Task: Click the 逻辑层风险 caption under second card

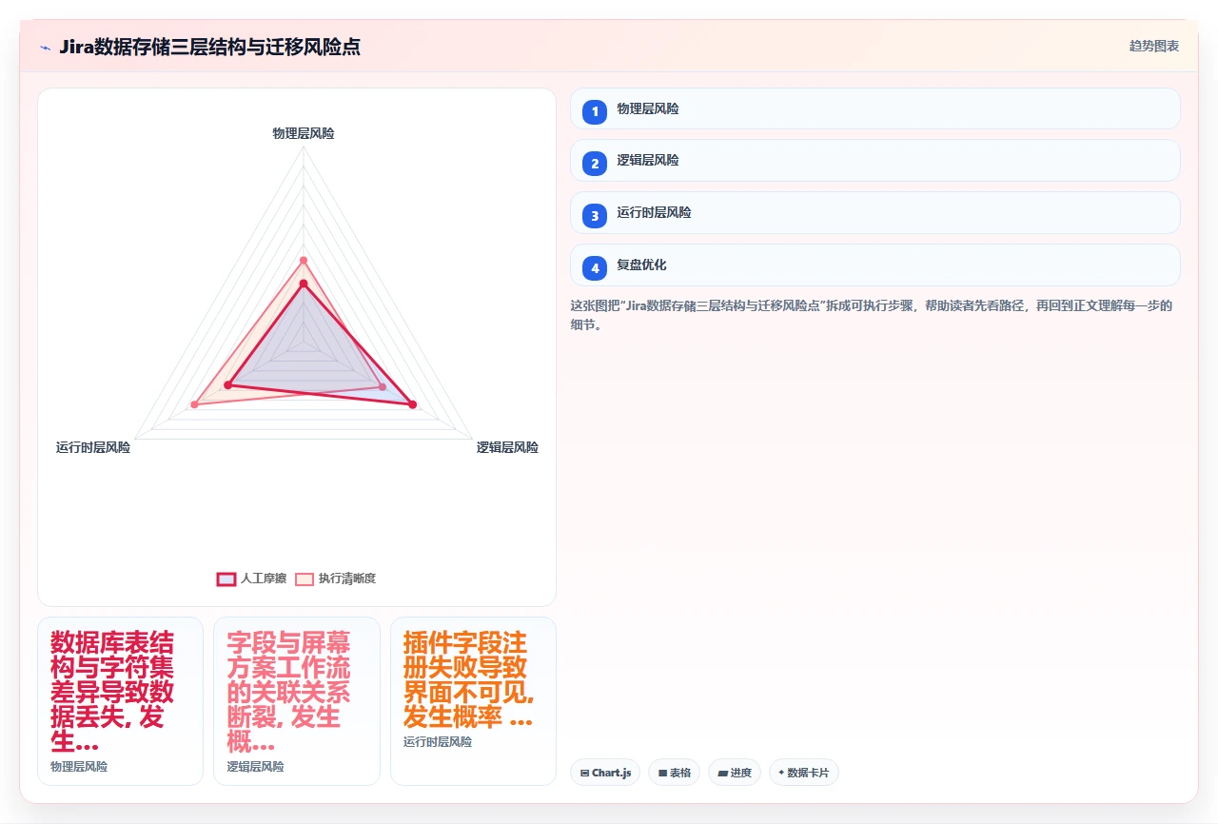Action: [x=255, y=766]
